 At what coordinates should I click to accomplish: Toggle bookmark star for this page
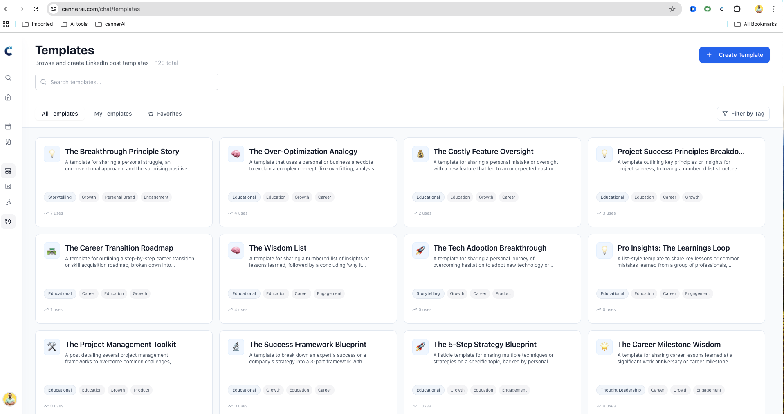(672, 9)
